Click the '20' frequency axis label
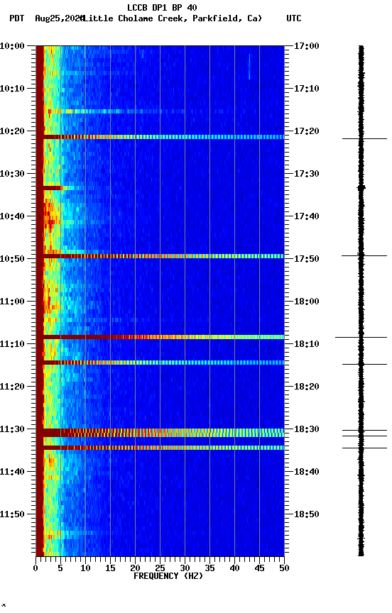The height and width of the screenshot is (613, 392). tap(135, 568)
